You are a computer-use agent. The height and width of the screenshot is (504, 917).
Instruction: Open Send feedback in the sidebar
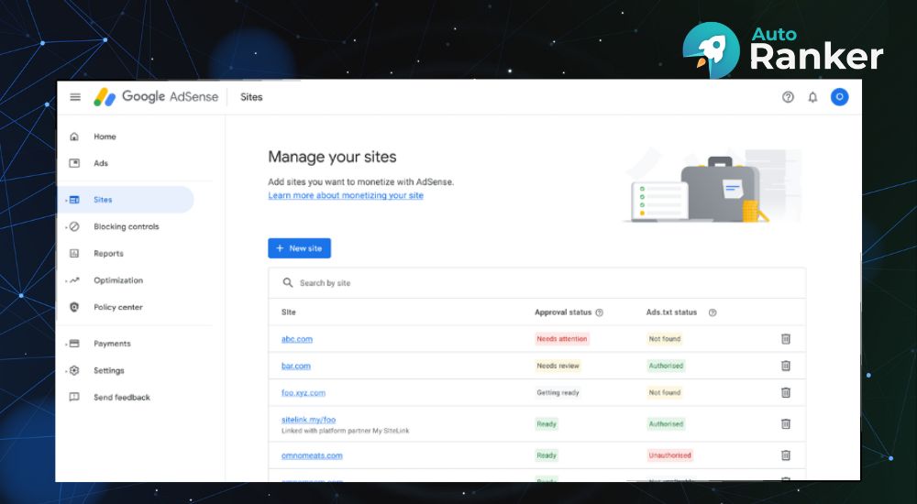click(122, 398)
